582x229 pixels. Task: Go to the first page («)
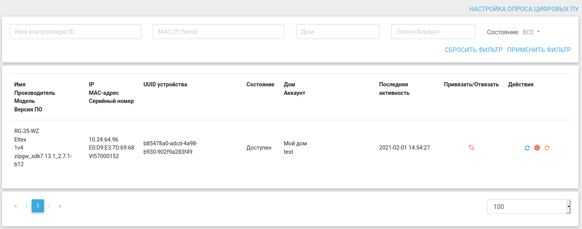[x=15, y=206]
